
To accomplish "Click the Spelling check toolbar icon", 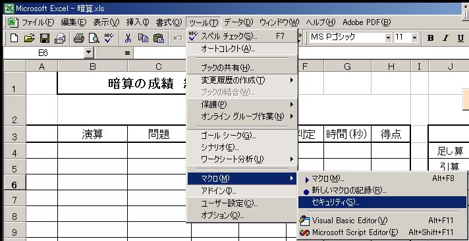I will click(109, 38).
